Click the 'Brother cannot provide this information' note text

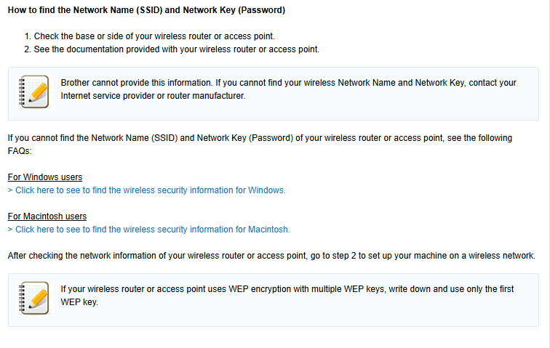(x=288, y=89)
